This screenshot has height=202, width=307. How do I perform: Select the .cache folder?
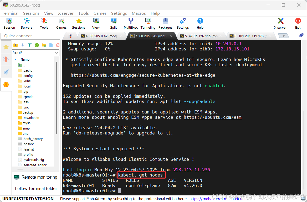[x=25, y=70]
